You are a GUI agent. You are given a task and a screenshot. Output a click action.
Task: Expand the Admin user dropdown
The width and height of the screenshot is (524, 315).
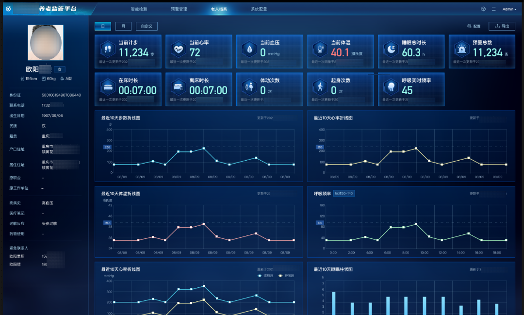tap(509, 9)
